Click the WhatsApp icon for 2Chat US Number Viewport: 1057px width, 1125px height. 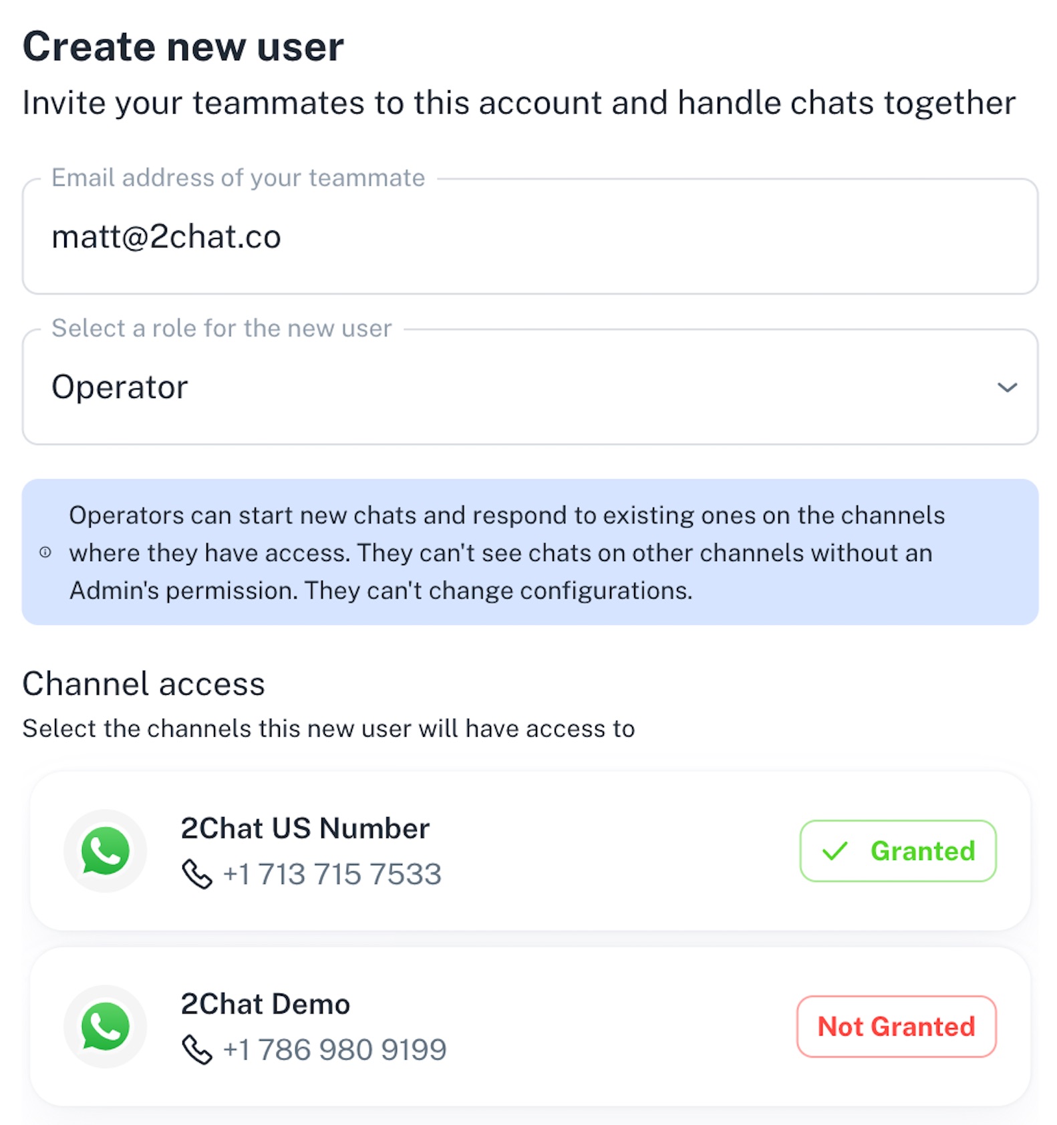tap(105, 850)
